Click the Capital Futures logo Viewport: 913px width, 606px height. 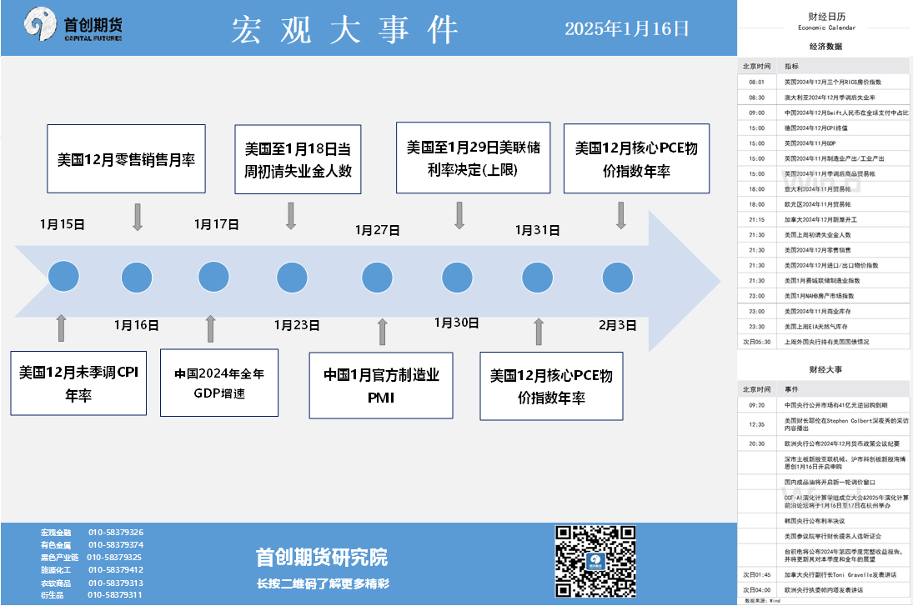click(x=73, y=27)
